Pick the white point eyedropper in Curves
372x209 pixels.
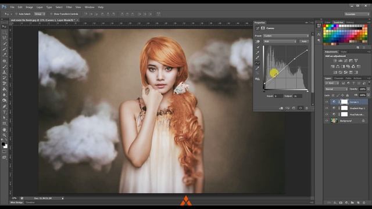(x=257, y=57)
